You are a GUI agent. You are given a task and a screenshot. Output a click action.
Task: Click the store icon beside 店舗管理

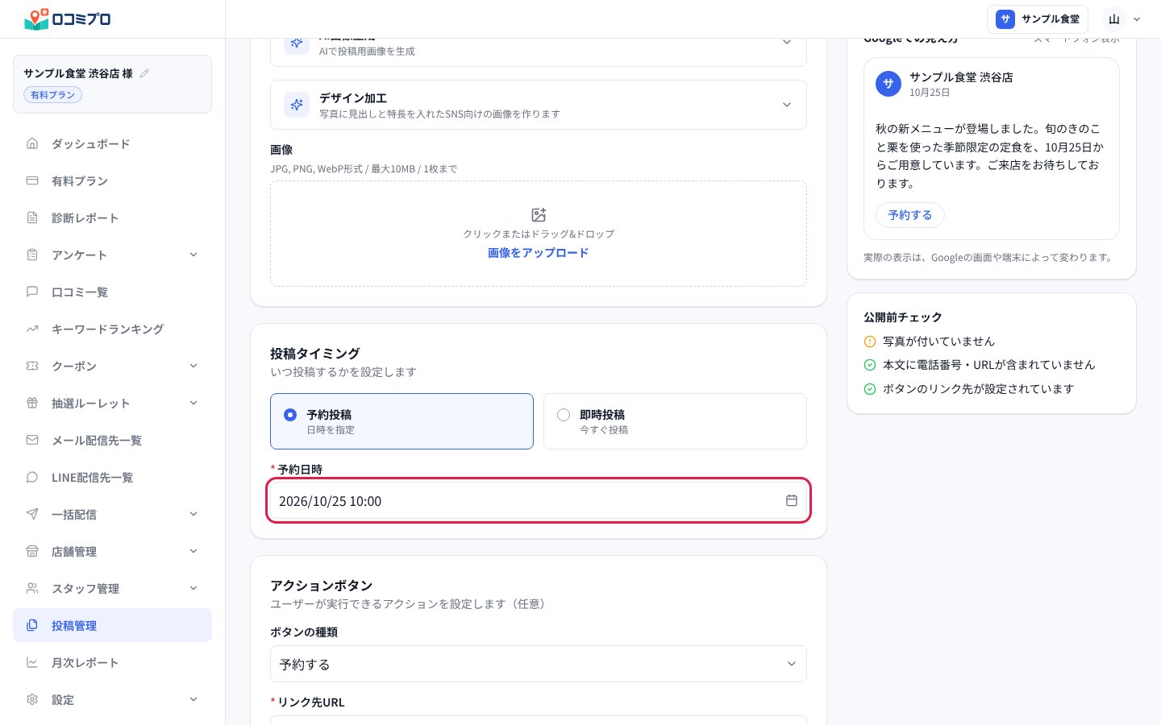(x=32, y=551)
